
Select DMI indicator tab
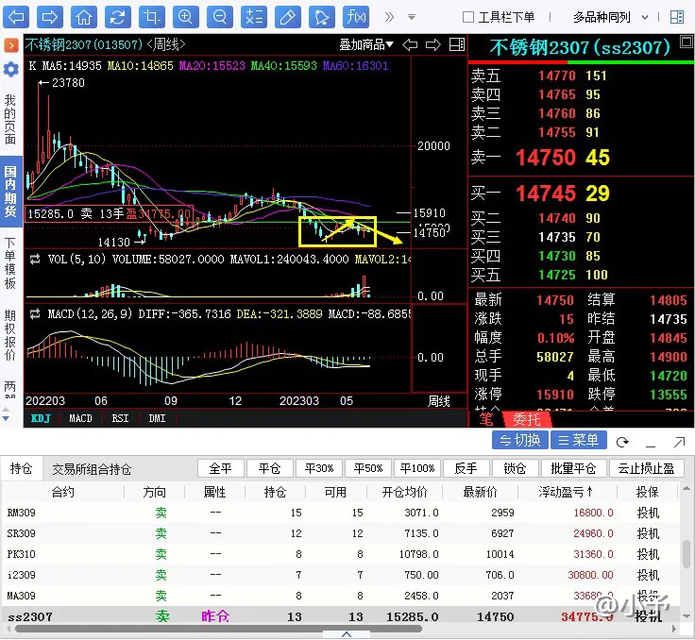158,418
